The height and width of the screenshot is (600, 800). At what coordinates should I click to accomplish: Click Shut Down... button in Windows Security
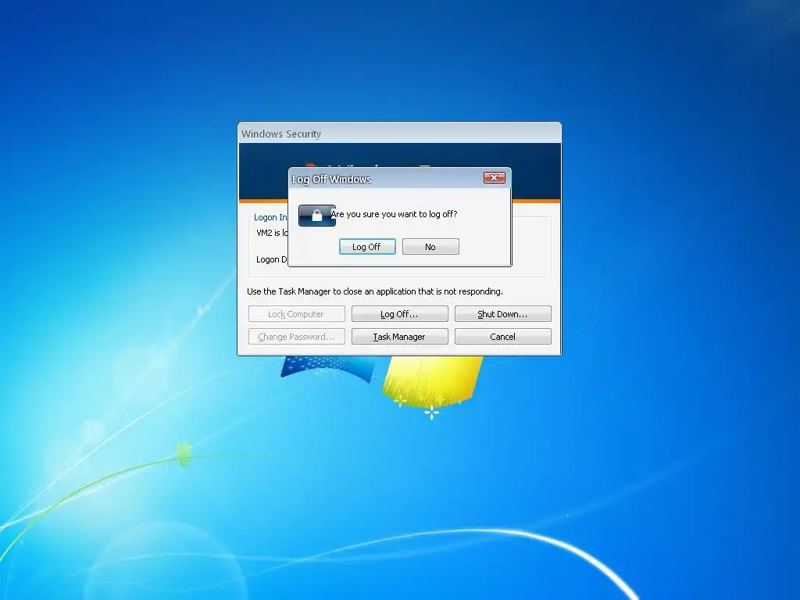pyautogui.click(x=502, y=314)
